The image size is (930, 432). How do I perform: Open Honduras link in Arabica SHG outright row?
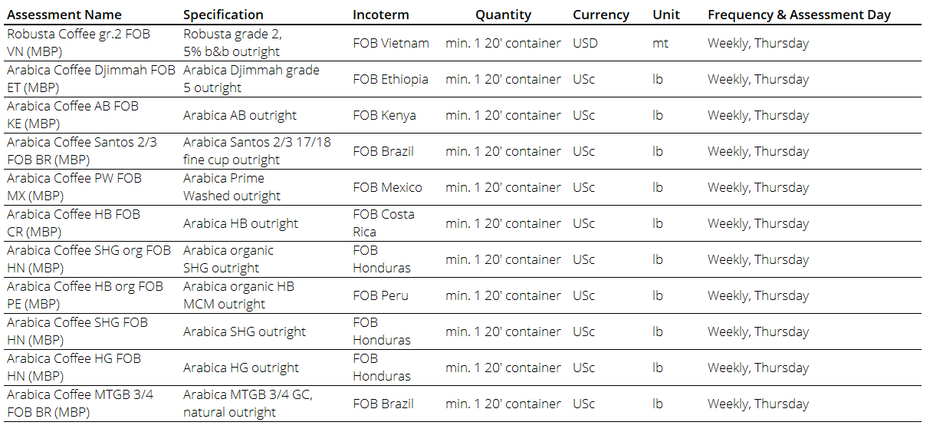coord(382,340)
